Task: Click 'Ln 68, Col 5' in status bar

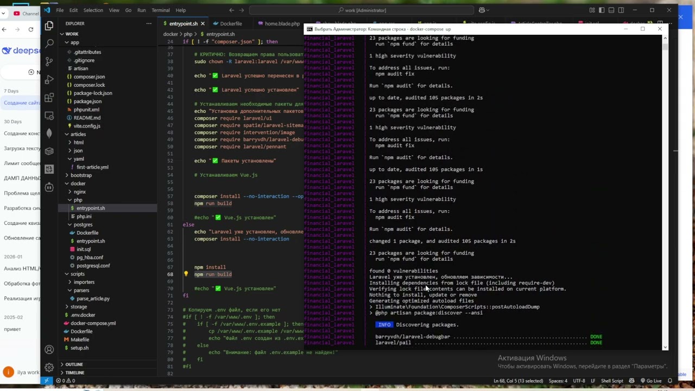Action: pos(518,381)
